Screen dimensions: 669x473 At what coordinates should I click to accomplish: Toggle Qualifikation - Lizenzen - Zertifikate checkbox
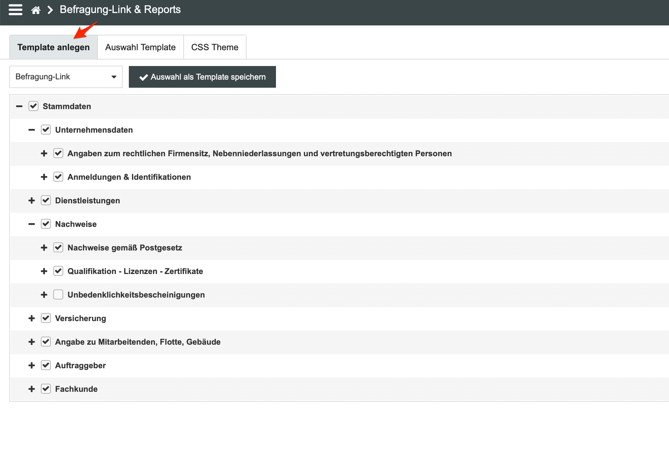coord(58,271)
